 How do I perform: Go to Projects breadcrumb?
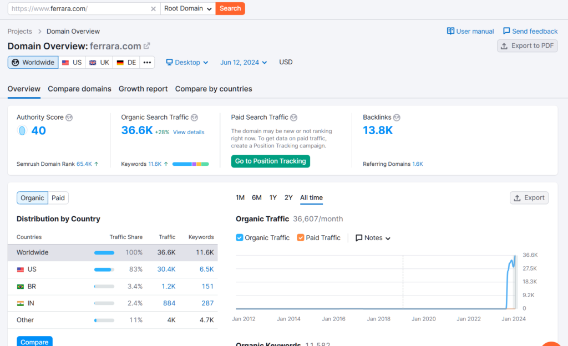pos(19,31)
